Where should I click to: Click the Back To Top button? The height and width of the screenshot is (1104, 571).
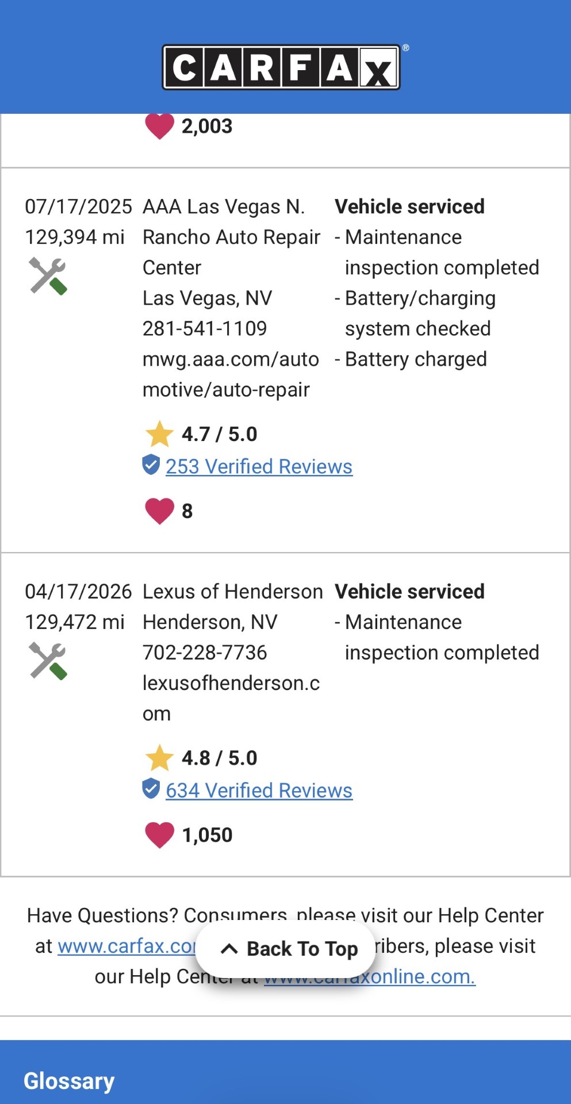tap(285, 949)
